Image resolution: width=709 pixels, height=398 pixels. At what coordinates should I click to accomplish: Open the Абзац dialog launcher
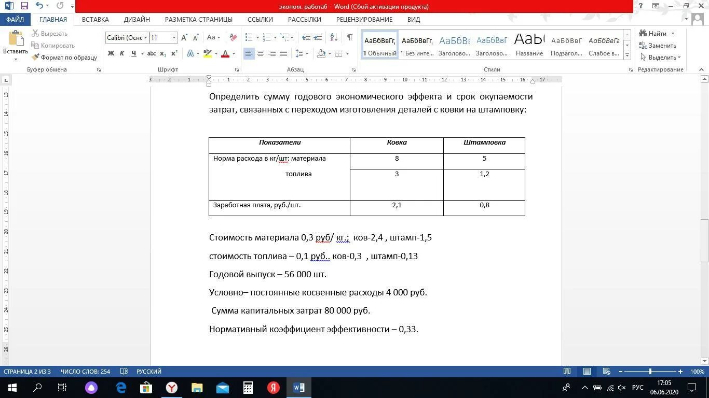pyautogui.click(x=353, y=69)
